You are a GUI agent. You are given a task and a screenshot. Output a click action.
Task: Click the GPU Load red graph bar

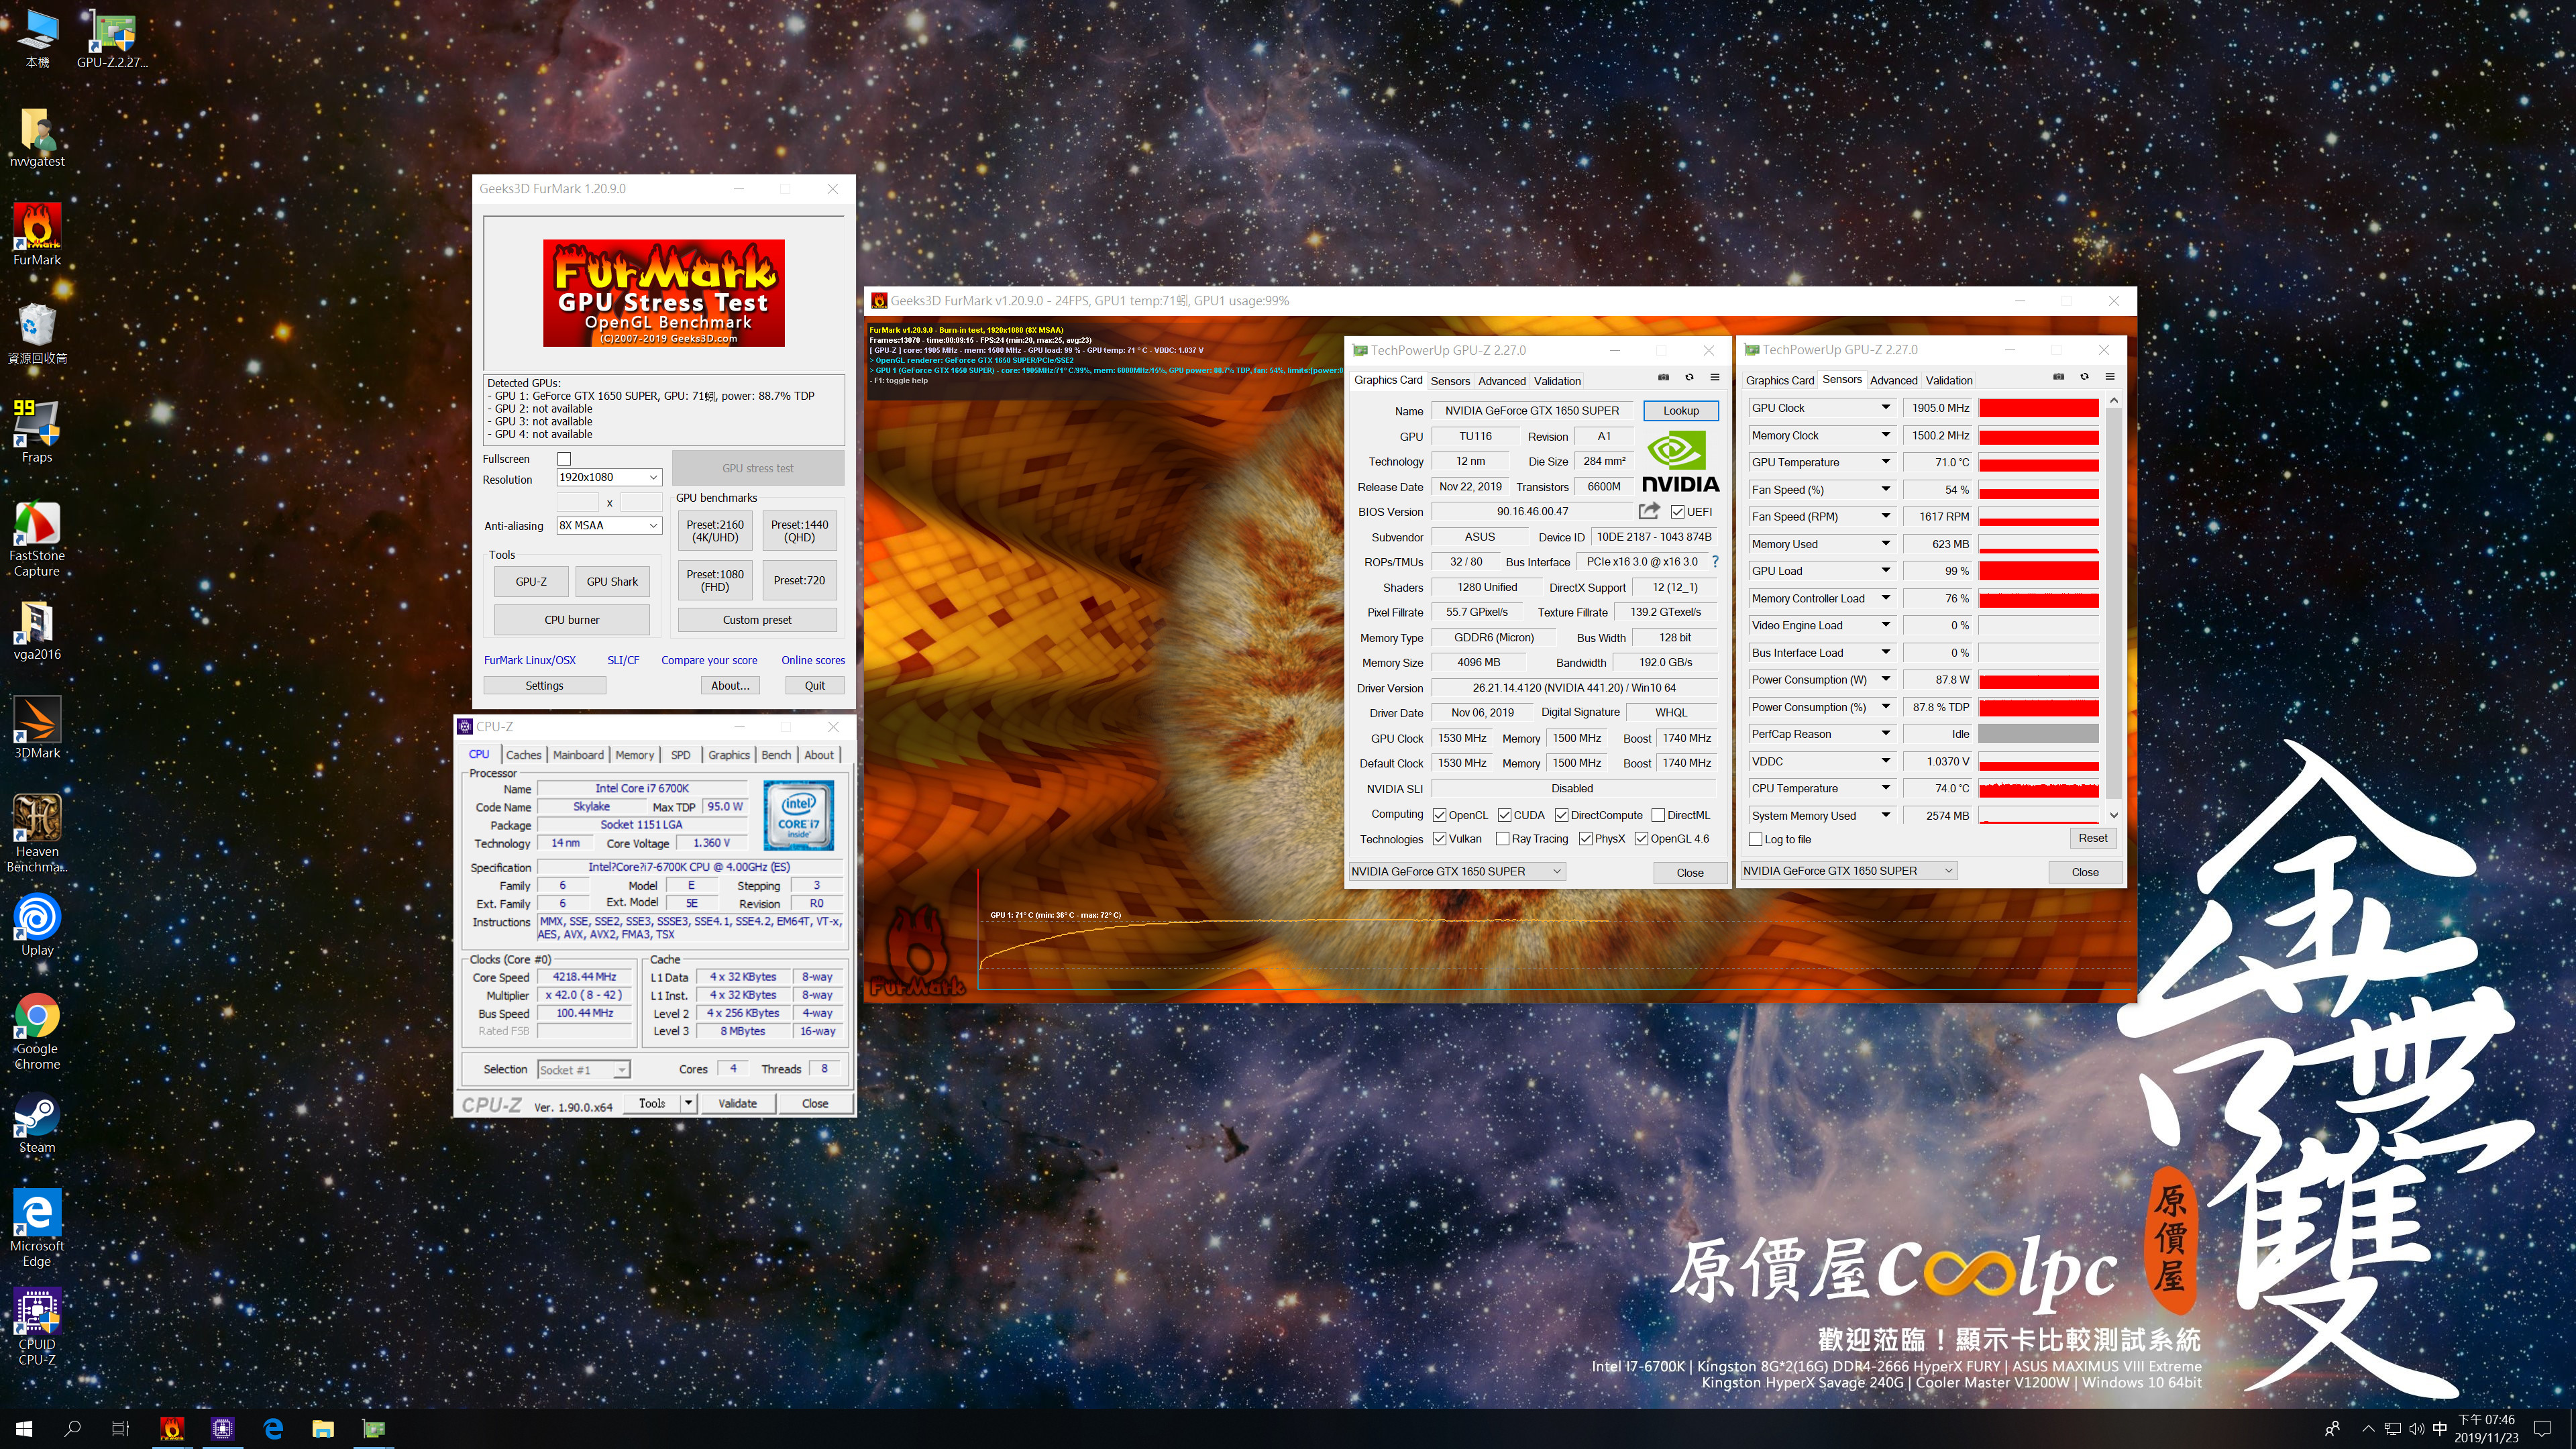(2038, 571)
